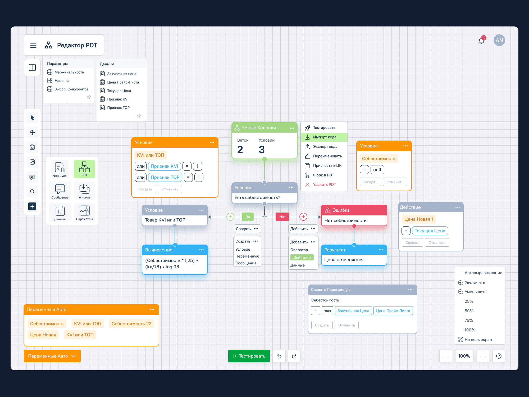Choose the PDT element tile
The height and width of the screenshot is (397, 529).
click(x=84, y=169)
